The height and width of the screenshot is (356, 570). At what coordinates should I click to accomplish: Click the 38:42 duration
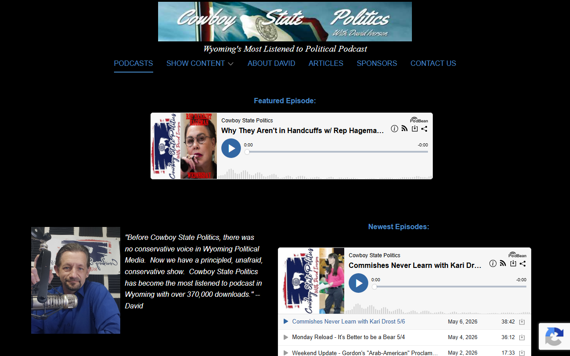tap(508, 321)
